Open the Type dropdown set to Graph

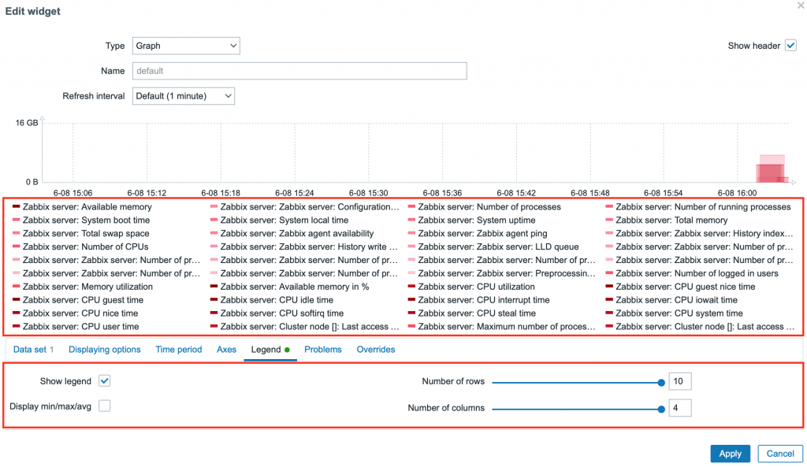click(185, 46)
